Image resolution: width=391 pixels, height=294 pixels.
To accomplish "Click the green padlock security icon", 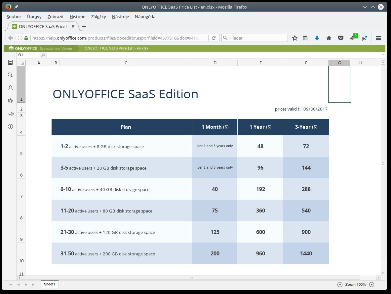I will (x=26, y=38).
